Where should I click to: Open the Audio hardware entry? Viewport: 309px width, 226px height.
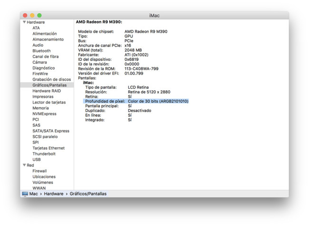tap(38, 45)
